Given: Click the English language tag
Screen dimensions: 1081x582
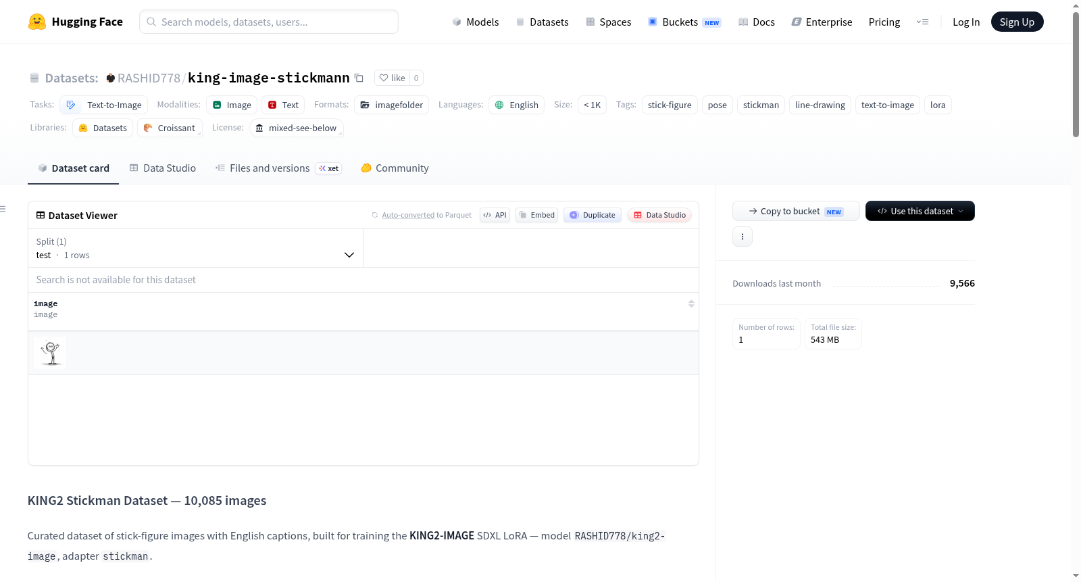Looking at the screenshot, I should (x=517, y=105).
